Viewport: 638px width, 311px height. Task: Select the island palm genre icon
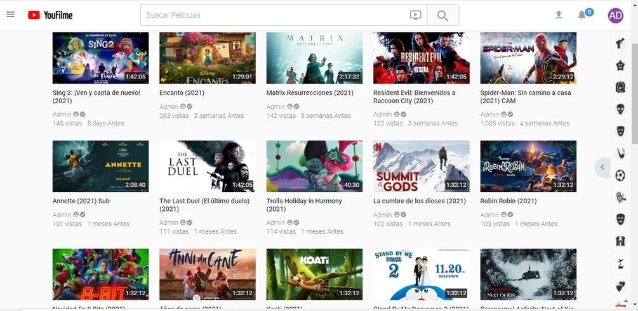620,263
